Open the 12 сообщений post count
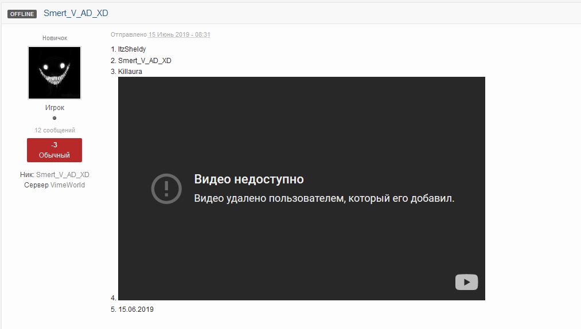This screenshot has width=581, height=329. click(x=54, y=130)
